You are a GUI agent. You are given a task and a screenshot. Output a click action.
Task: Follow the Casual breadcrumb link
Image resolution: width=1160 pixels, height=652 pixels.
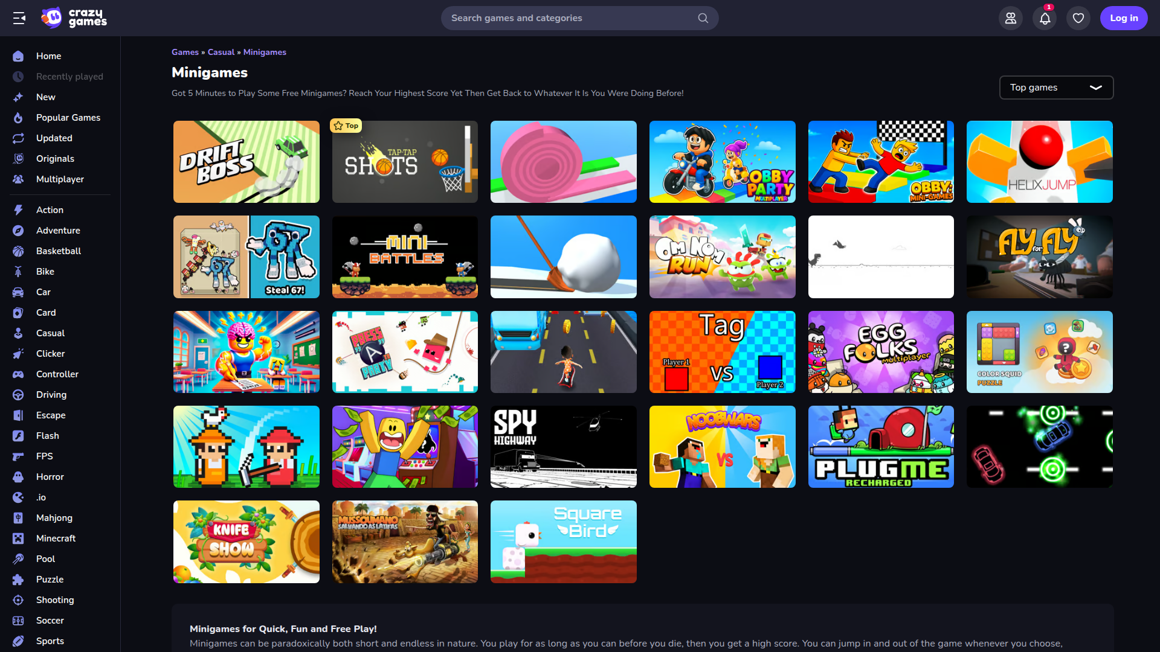coord(221,53)
